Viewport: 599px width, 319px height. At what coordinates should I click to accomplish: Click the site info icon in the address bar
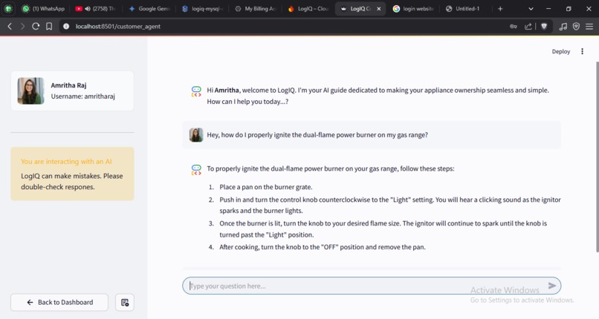(x=66, y=26)
